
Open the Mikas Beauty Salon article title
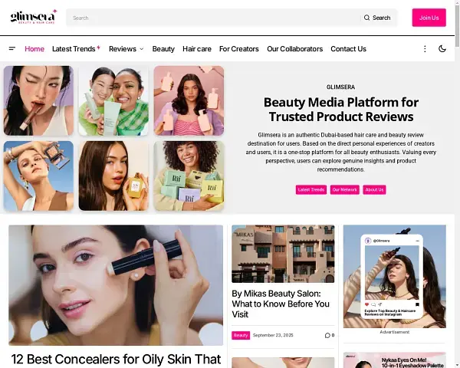click(x=281, y=304)
